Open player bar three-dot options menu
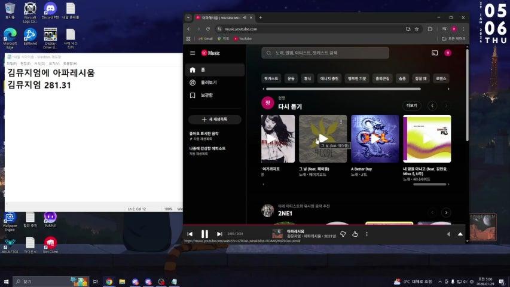The image size is (510, 287). coord(367,234)
